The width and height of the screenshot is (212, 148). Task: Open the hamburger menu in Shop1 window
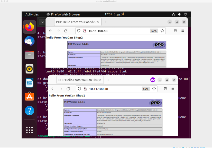[x=173, y=89]
